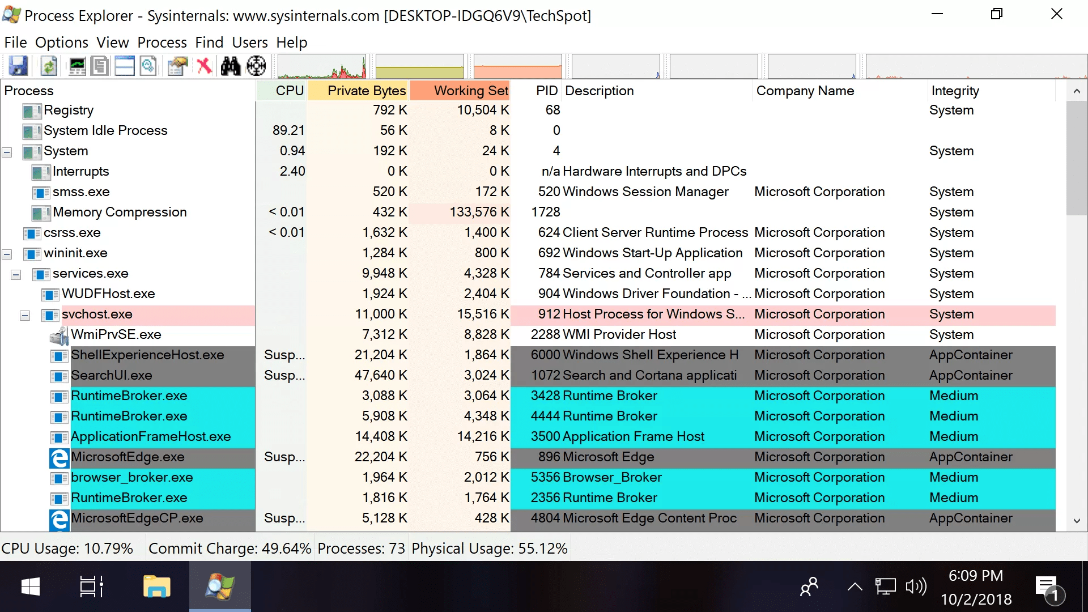Select the ApplicationFrameHost.exe process

coord(528,436)
